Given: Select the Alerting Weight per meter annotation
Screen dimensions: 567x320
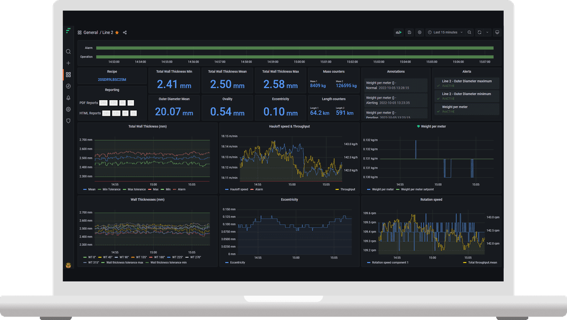Looking at the screenshot, I should pyautogui.click(x=395, y=100).
